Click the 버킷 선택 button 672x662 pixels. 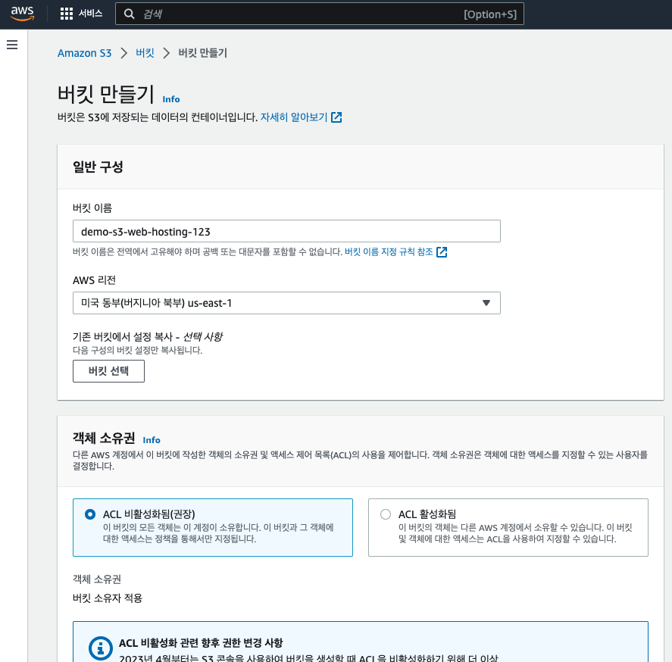[x=108, y=371]
